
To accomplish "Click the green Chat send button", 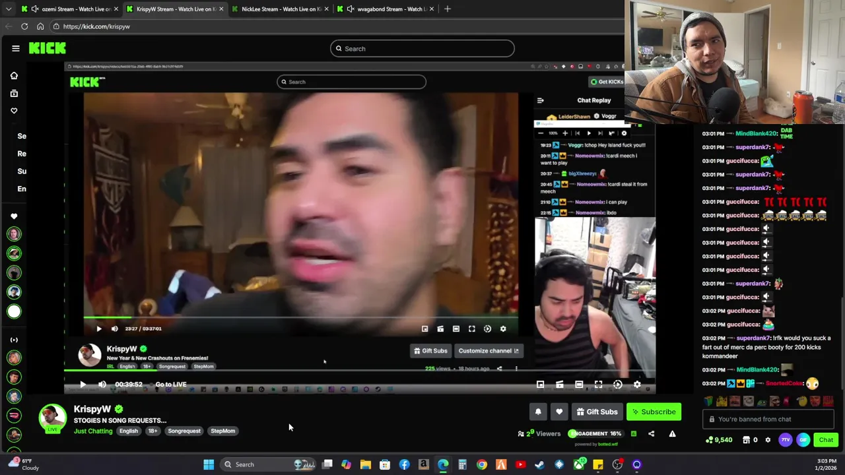I will 826,440.
